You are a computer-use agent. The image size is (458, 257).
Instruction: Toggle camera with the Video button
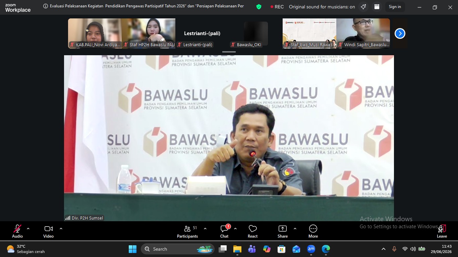click(x=48, y=231)
